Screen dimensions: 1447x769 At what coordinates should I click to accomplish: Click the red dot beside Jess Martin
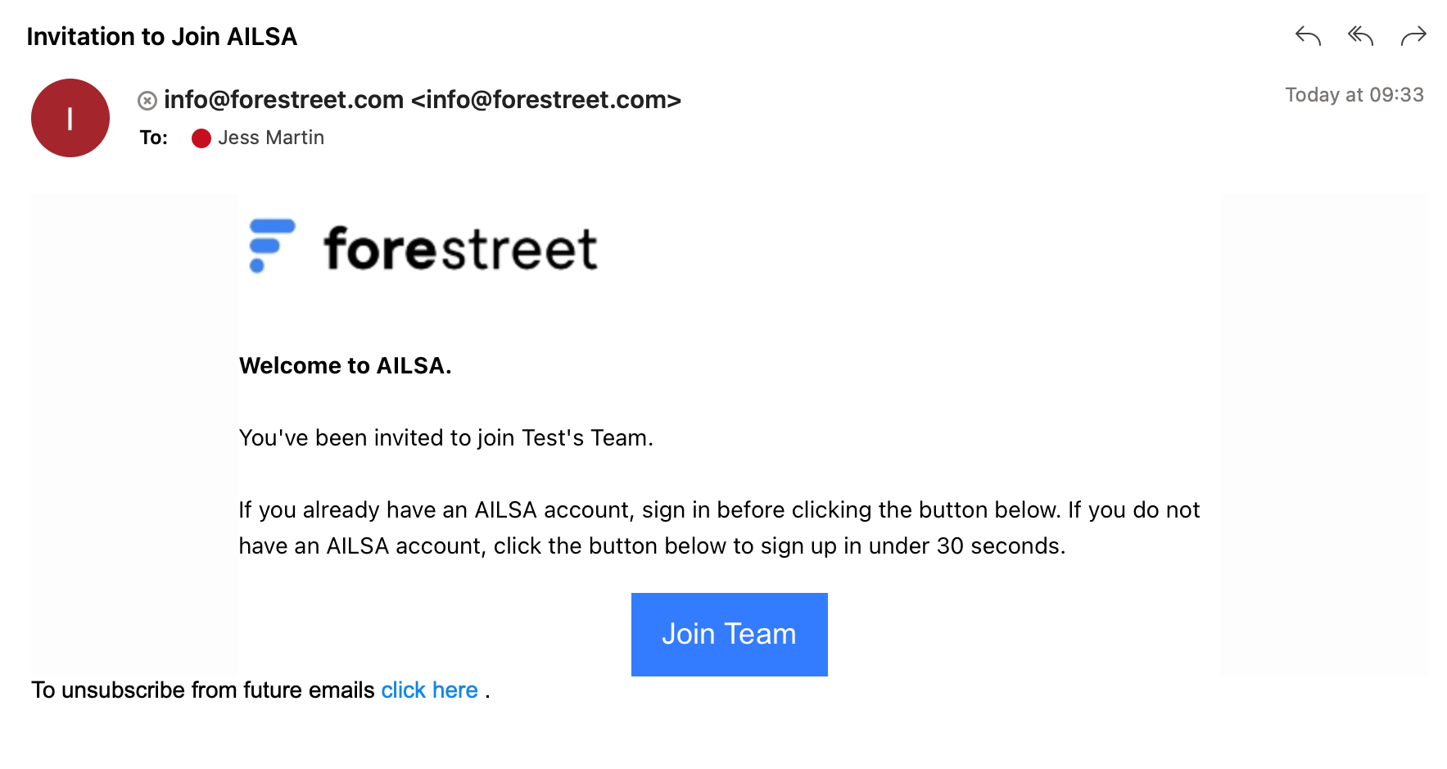201,138
